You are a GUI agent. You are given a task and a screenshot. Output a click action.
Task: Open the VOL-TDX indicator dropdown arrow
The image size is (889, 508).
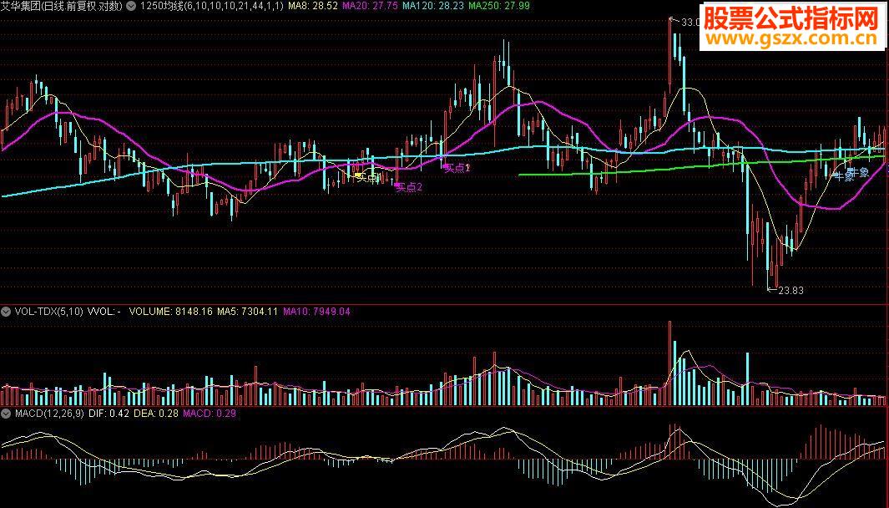click(x=6, y=312)
